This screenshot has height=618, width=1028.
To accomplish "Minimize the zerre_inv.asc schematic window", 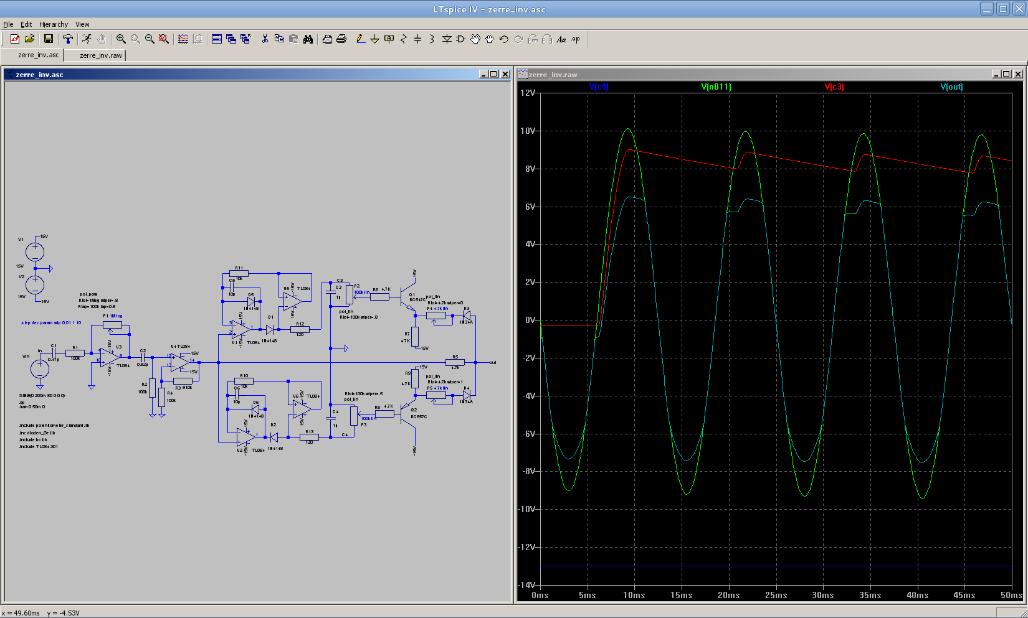I will coord(483,74).
